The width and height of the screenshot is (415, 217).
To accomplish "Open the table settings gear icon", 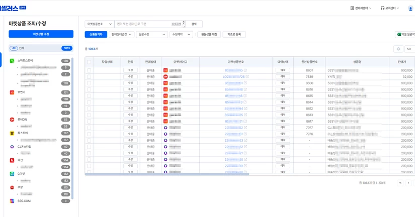I will click(398, 49).
